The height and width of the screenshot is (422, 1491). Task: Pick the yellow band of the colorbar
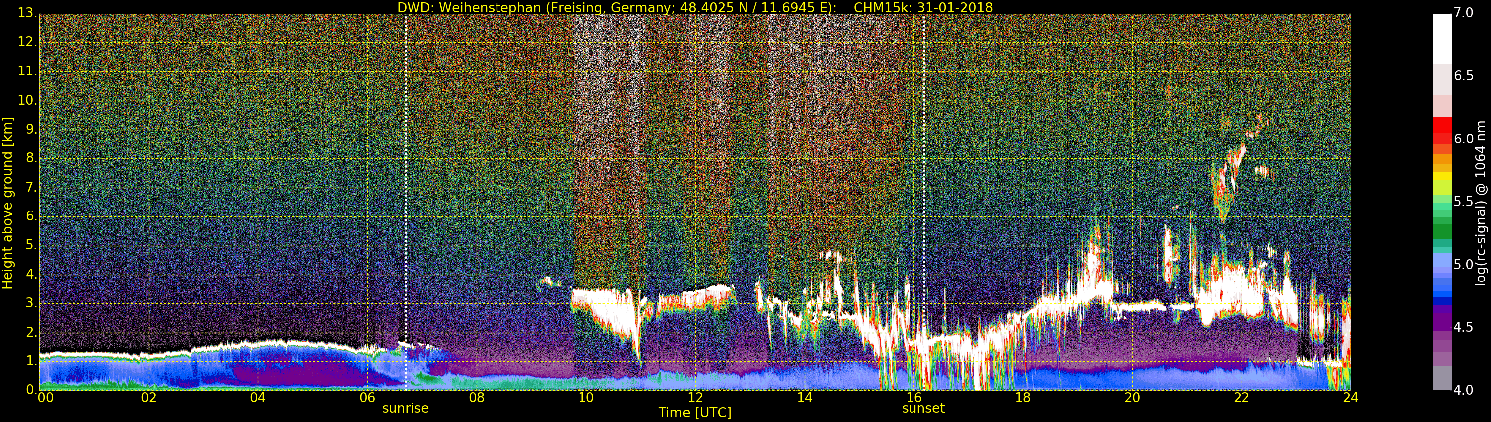pos(1442,176)
